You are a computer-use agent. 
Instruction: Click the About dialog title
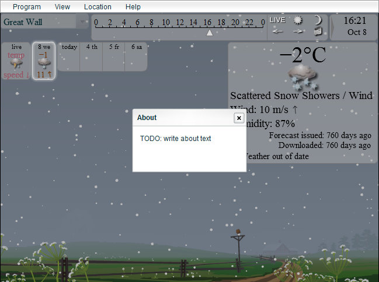[x=147, y=118]
